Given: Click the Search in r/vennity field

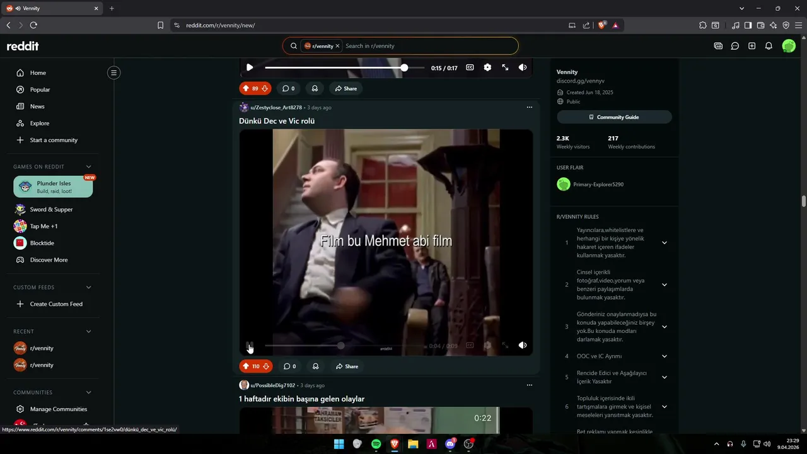Looking at the screenshot, I should pyautogui.click(x=429, y=46).
